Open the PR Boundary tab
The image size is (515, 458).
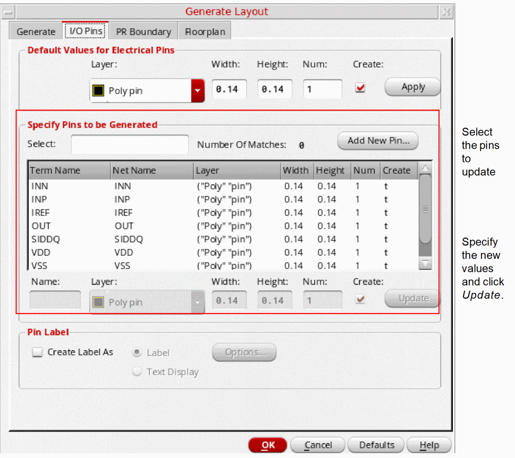pos(143,32)
